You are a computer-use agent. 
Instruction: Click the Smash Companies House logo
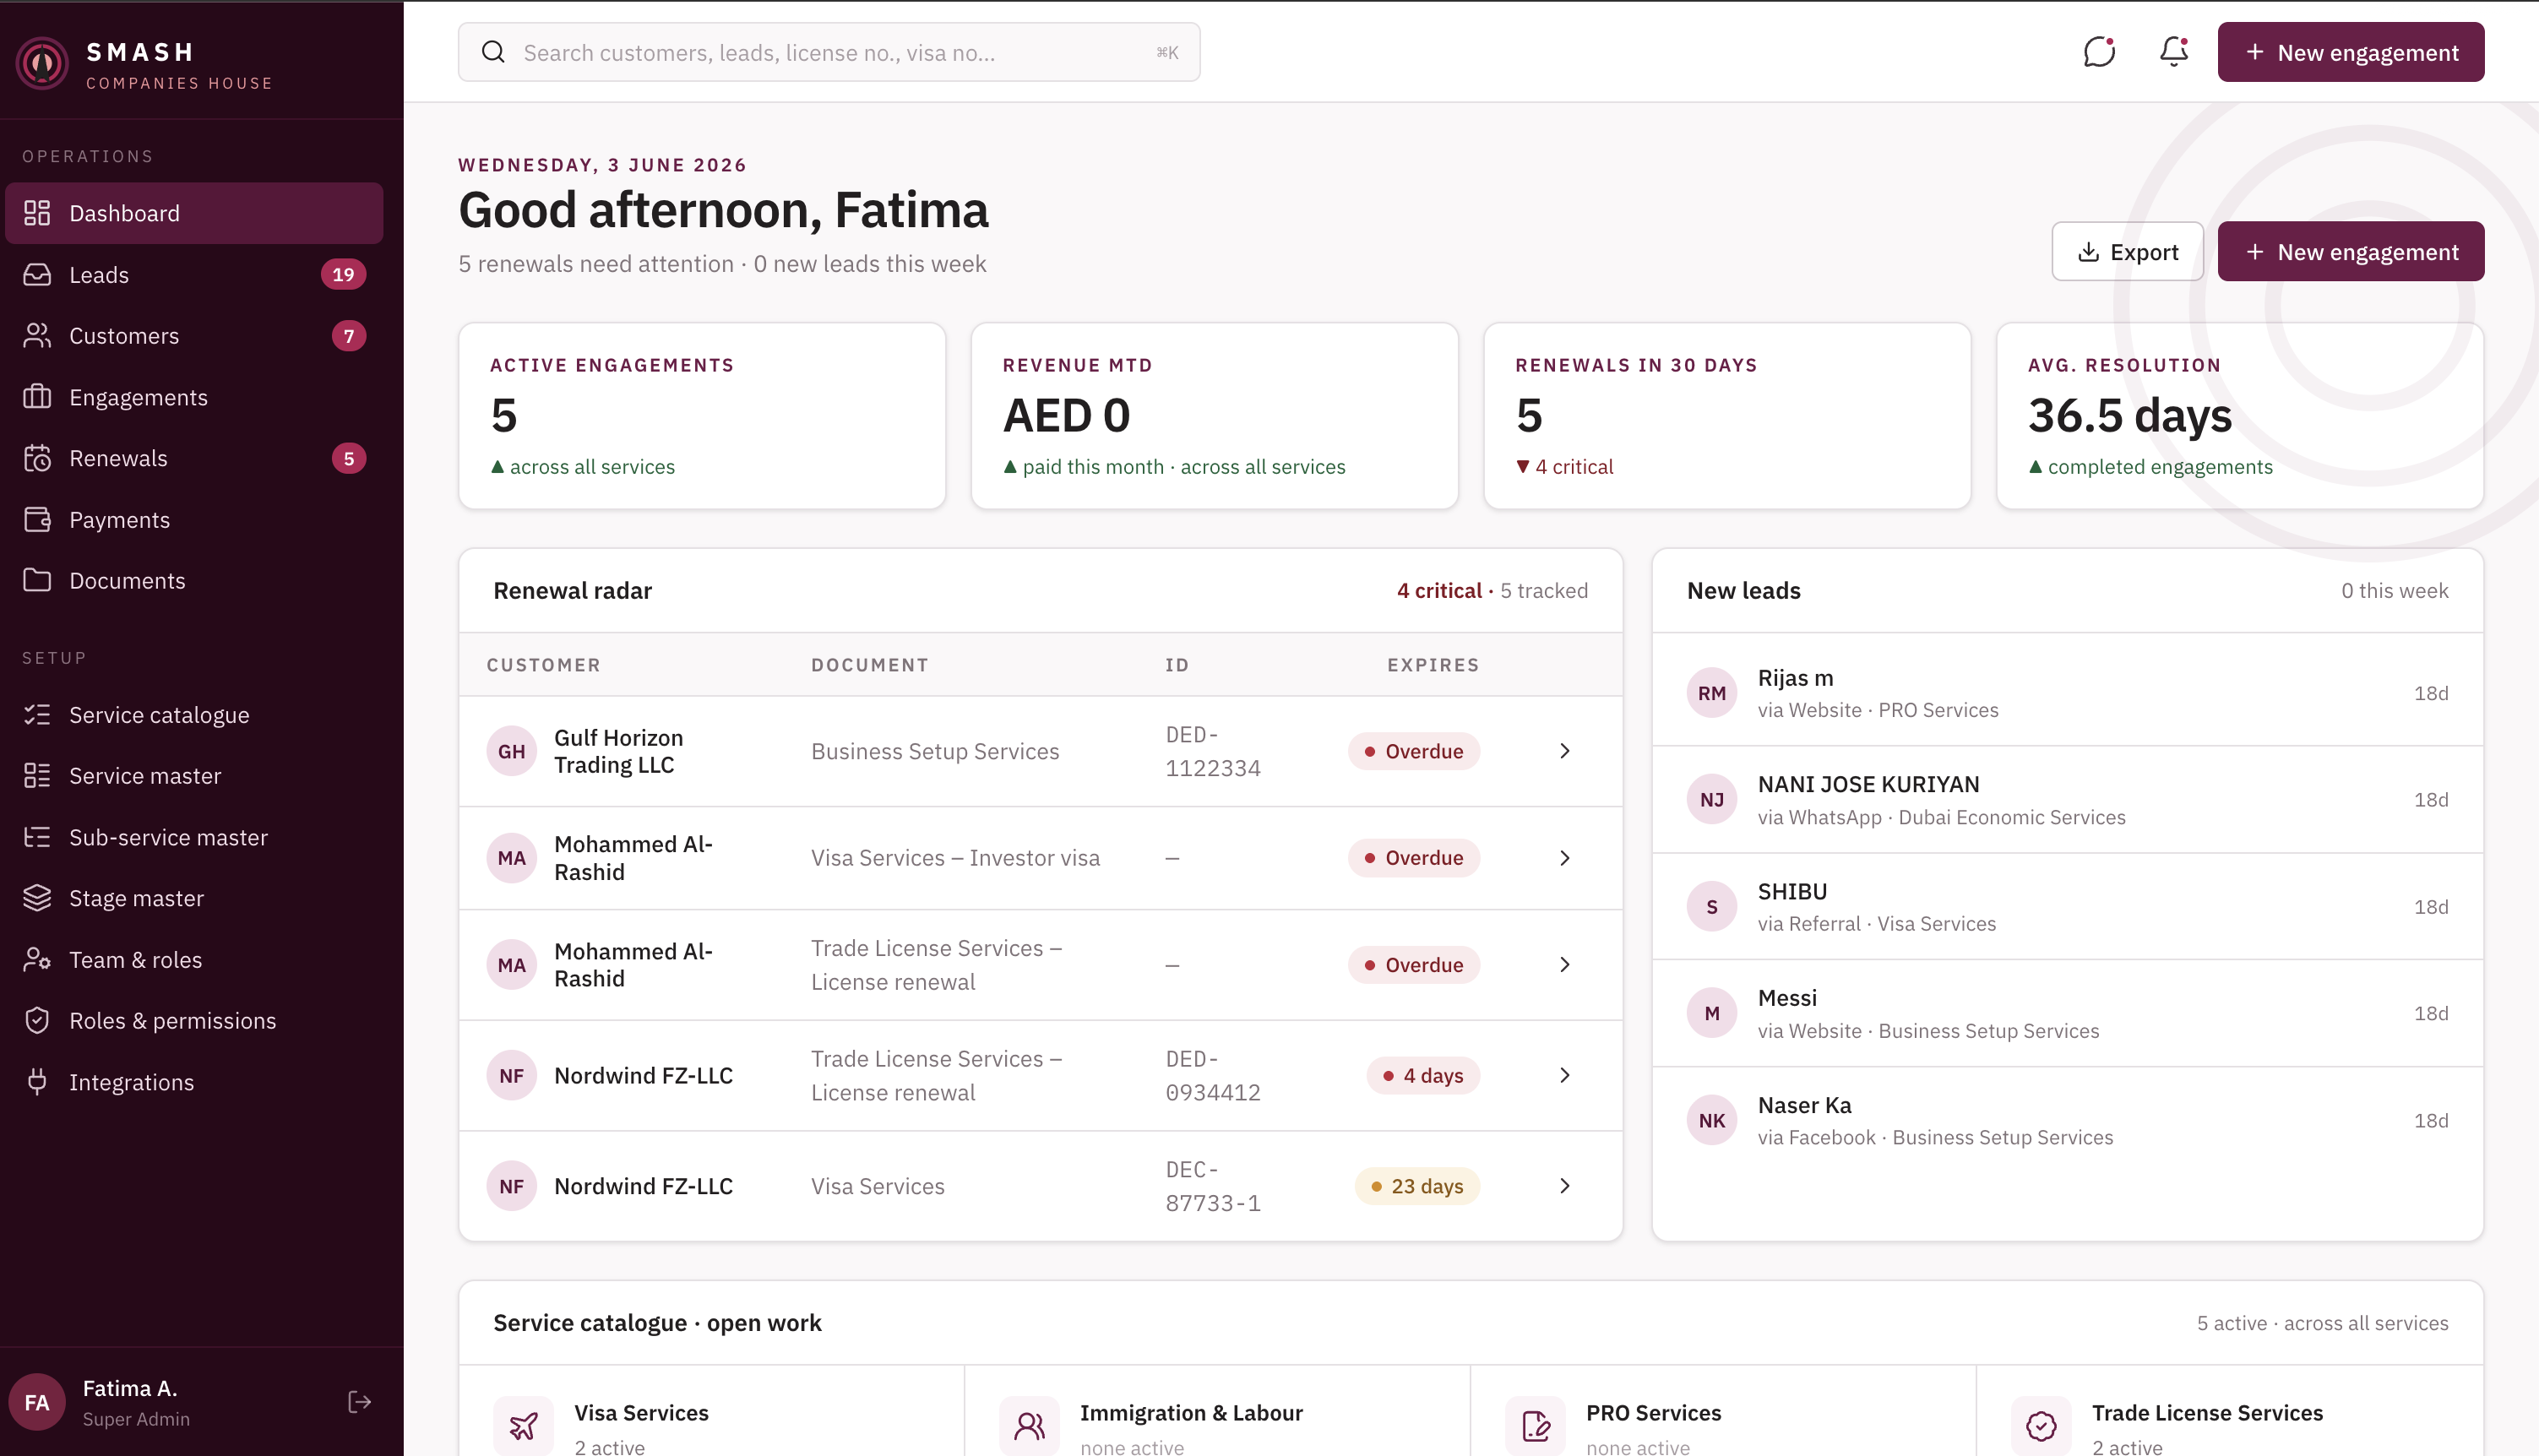[x=42, y=63]
